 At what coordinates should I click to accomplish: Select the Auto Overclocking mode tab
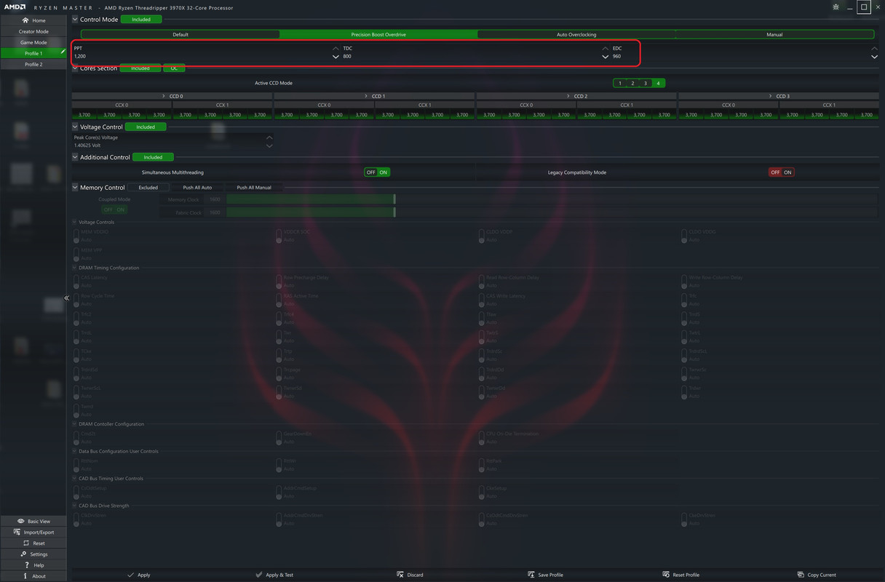tap(576, 34)
